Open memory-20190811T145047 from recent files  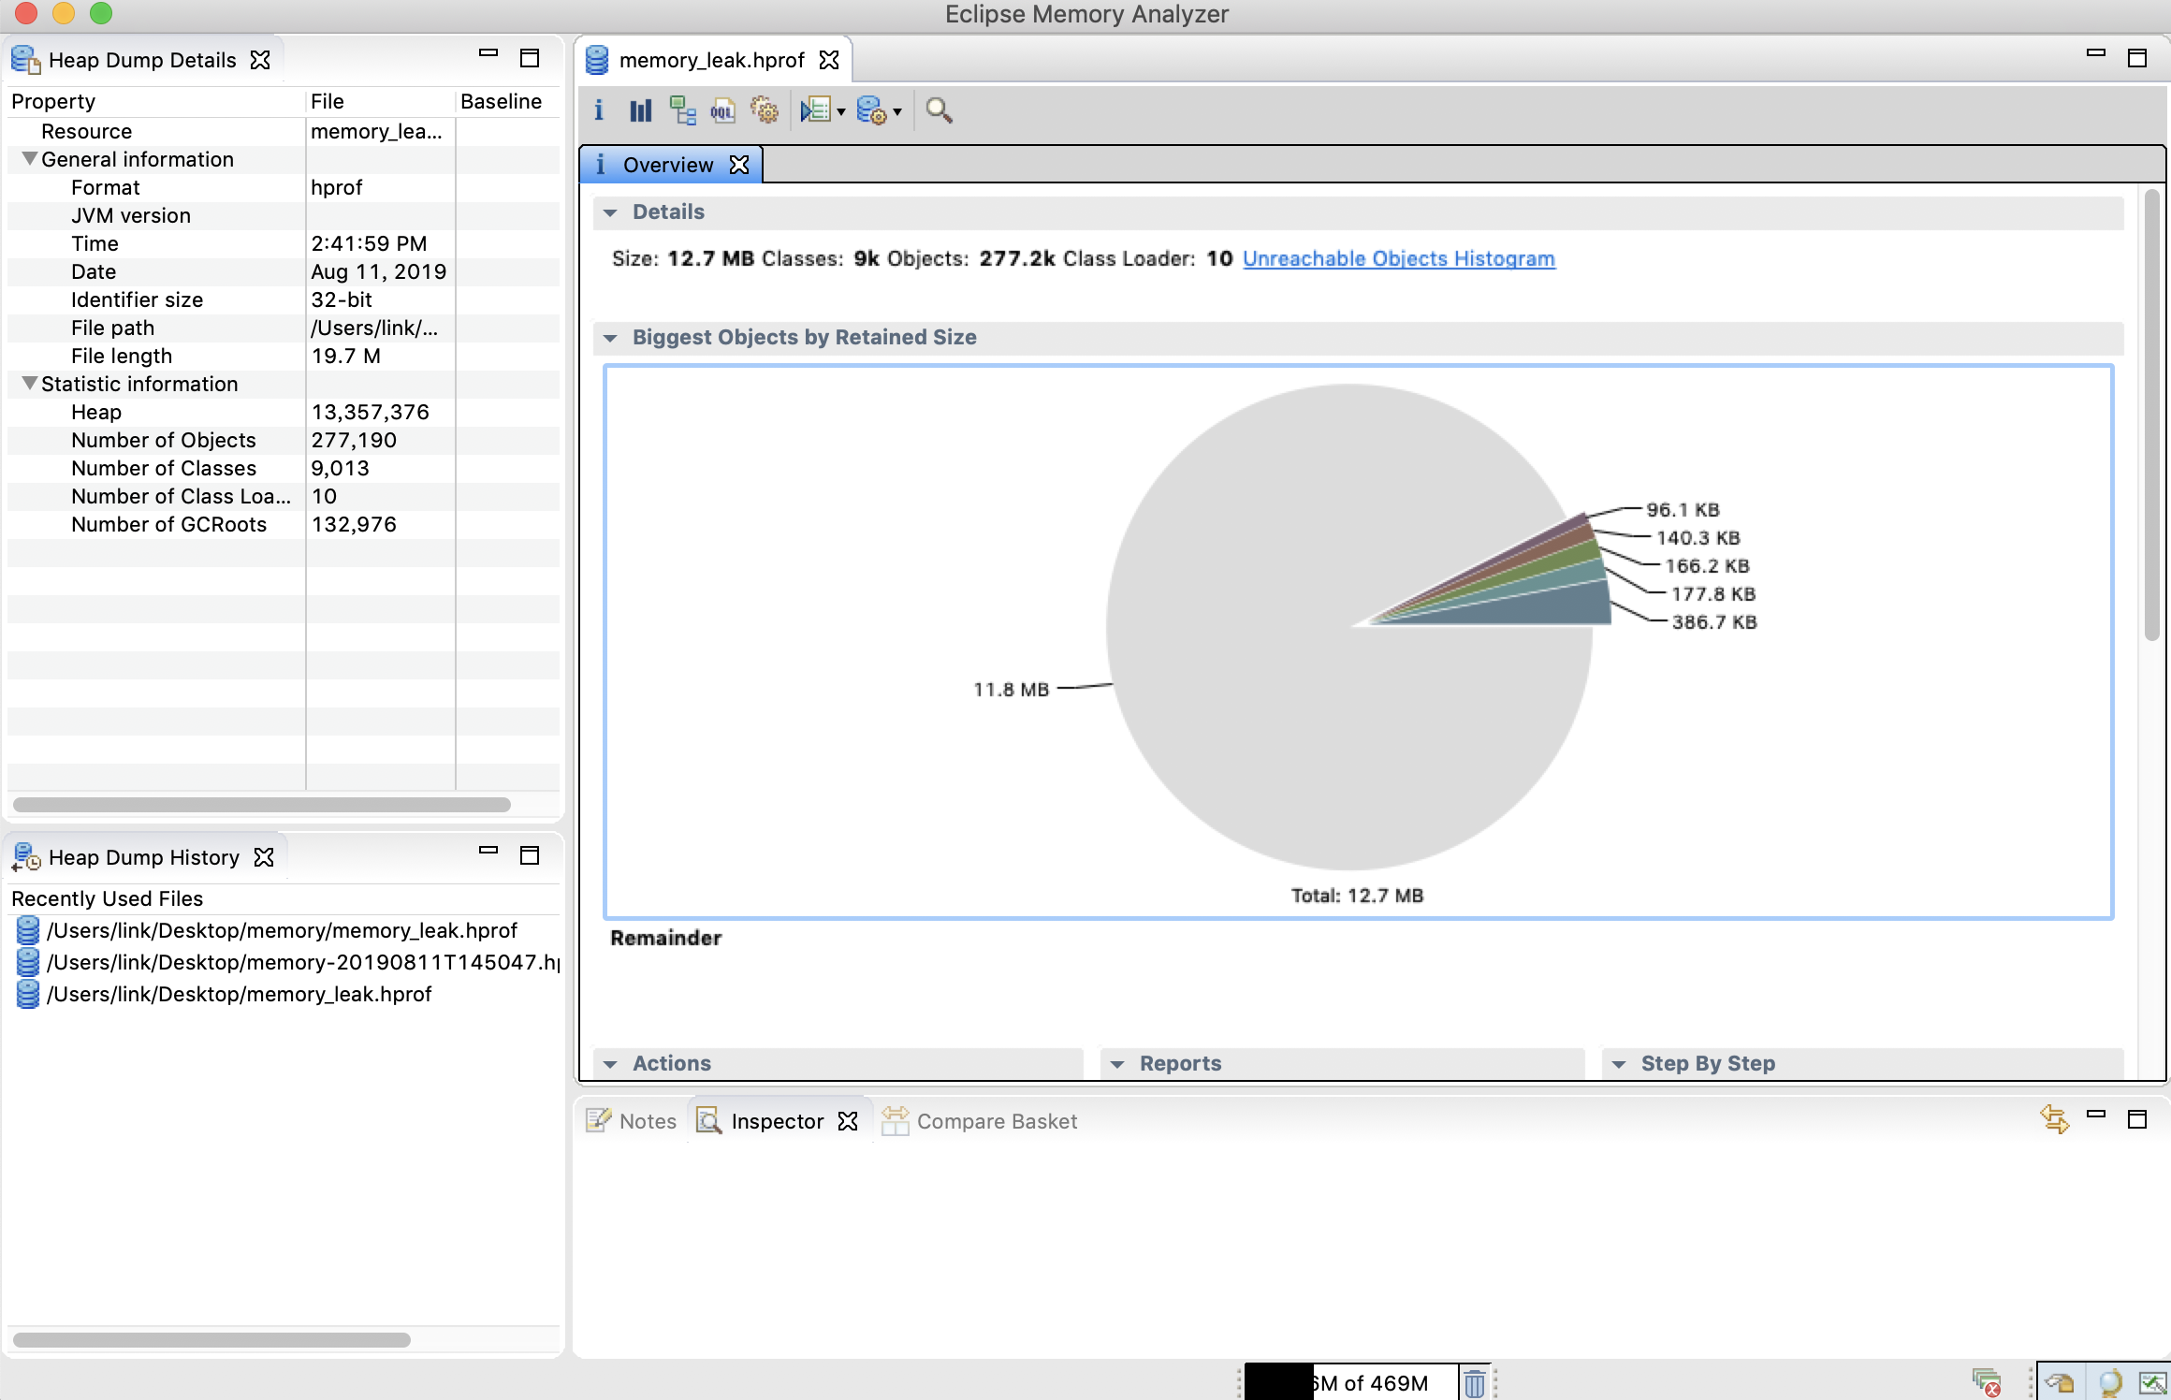pyautogui.click(x=299, y=962)
